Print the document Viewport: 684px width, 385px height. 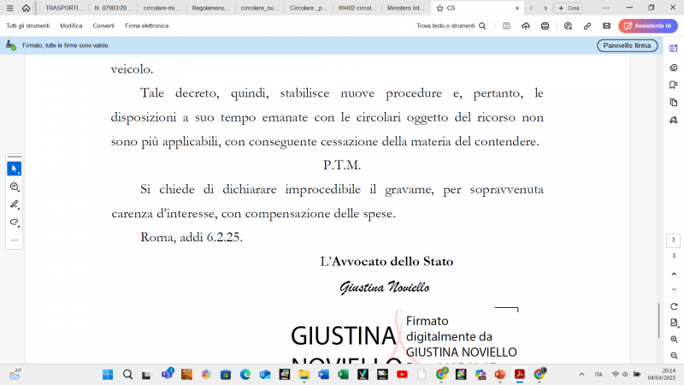[x=545, y=26]
